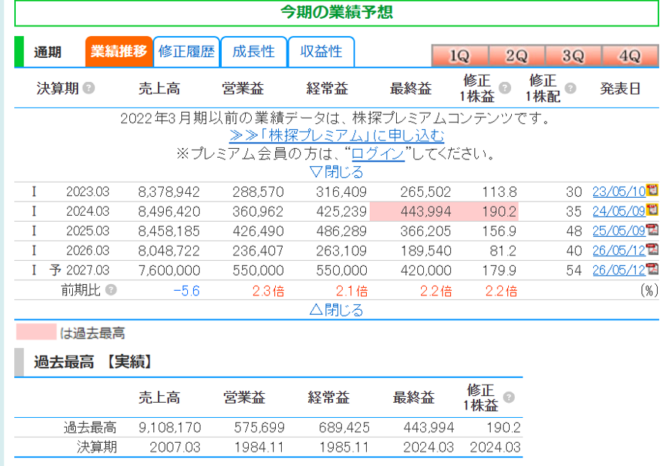The image size is (672, 466).
Task: Click operating profit value 426,490
Action: [x=258, y=231]
